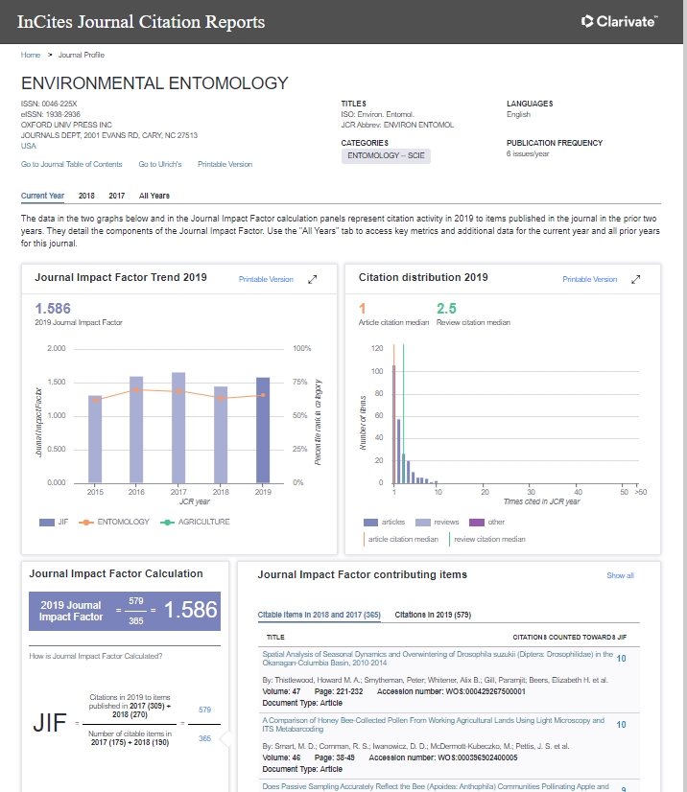Toggle the articles legend swatch

[x=370, y=523]
